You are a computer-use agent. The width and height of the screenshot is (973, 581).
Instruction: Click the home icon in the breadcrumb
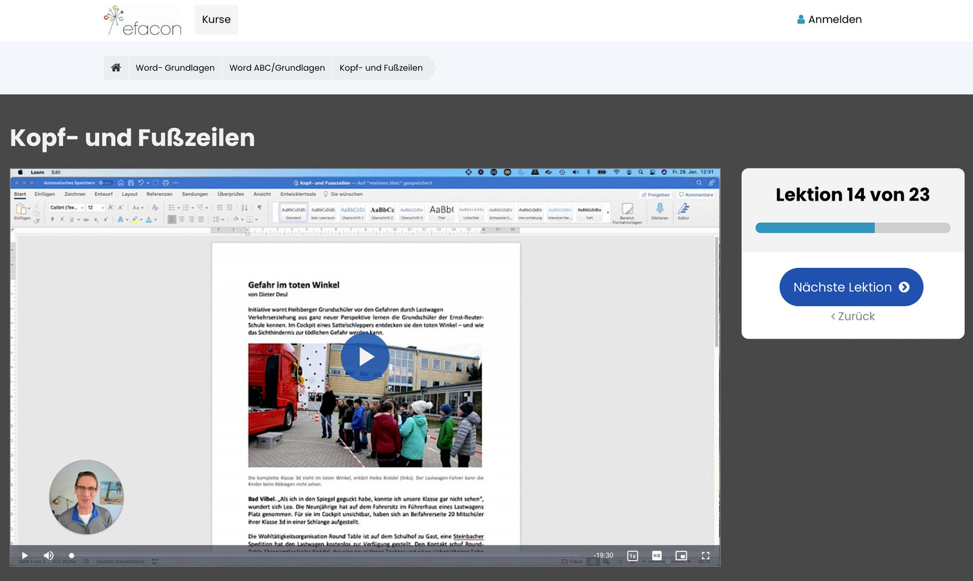click(116, 67)
